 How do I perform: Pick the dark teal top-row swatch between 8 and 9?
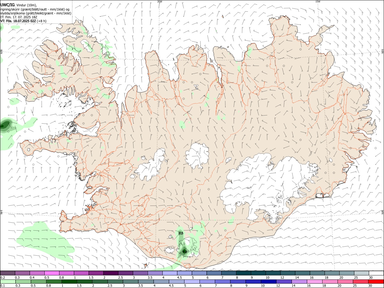(244, 273)
